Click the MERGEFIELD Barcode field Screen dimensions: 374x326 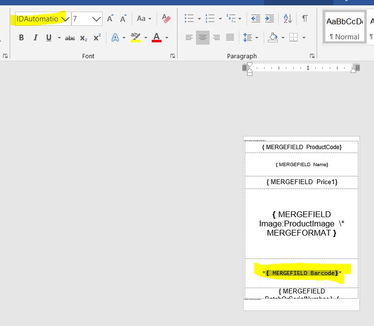click(302, 273)
